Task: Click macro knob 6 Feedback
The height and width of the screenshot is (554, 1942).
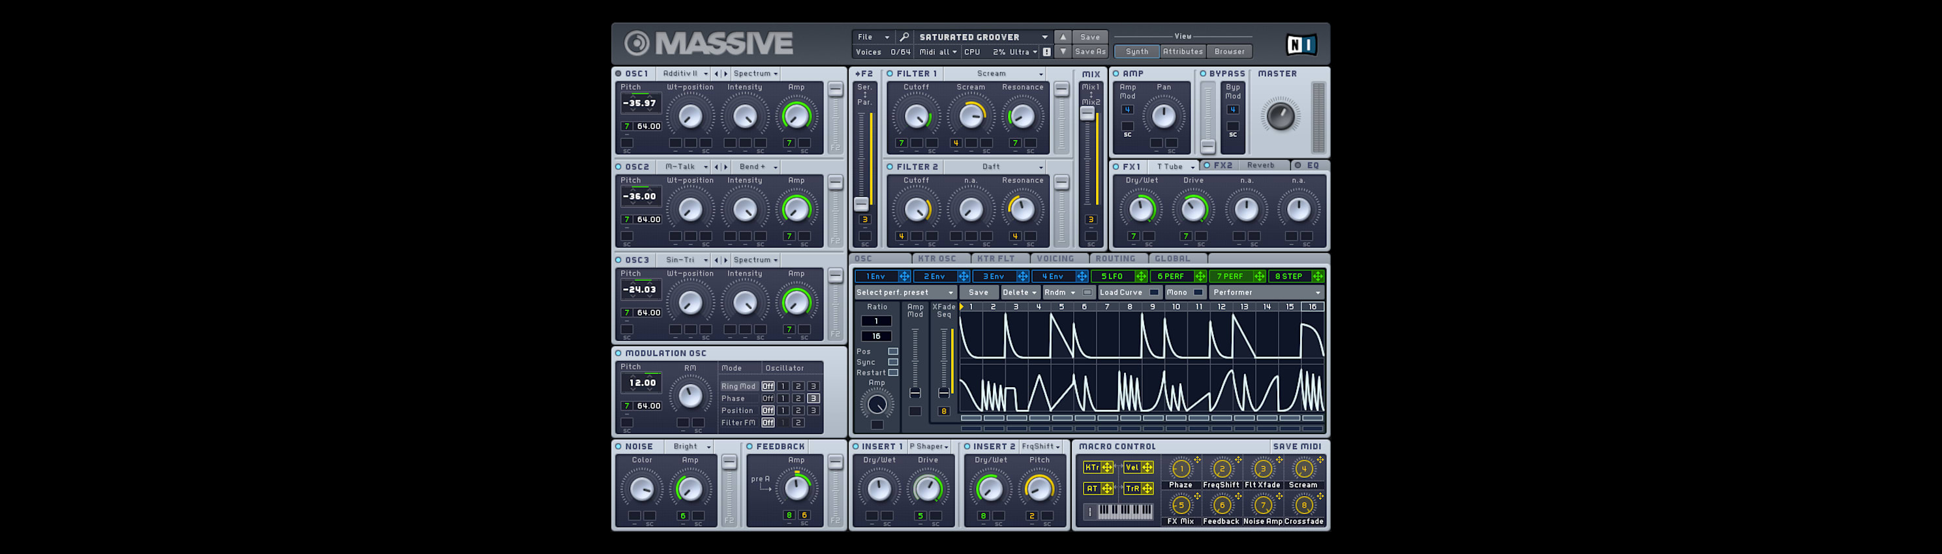Action: click(1222, 506)
